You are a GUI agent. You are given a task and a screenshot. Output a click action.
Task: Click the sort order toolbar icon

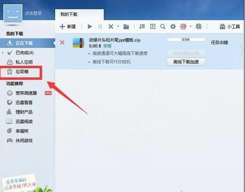(x=142, y=27)
